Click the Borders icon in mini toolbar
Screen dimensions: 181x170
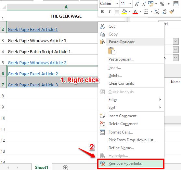point(146,12)
